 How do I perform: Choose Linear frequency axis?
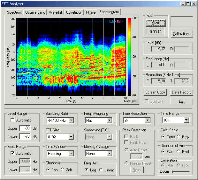pos(101,170)
